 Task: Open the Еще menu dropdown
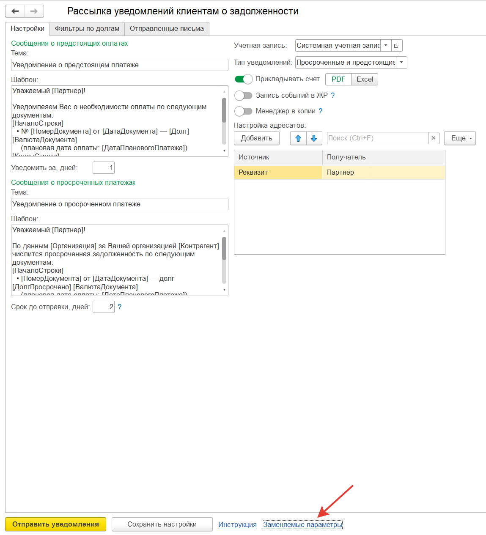click(x=460, y=138)
